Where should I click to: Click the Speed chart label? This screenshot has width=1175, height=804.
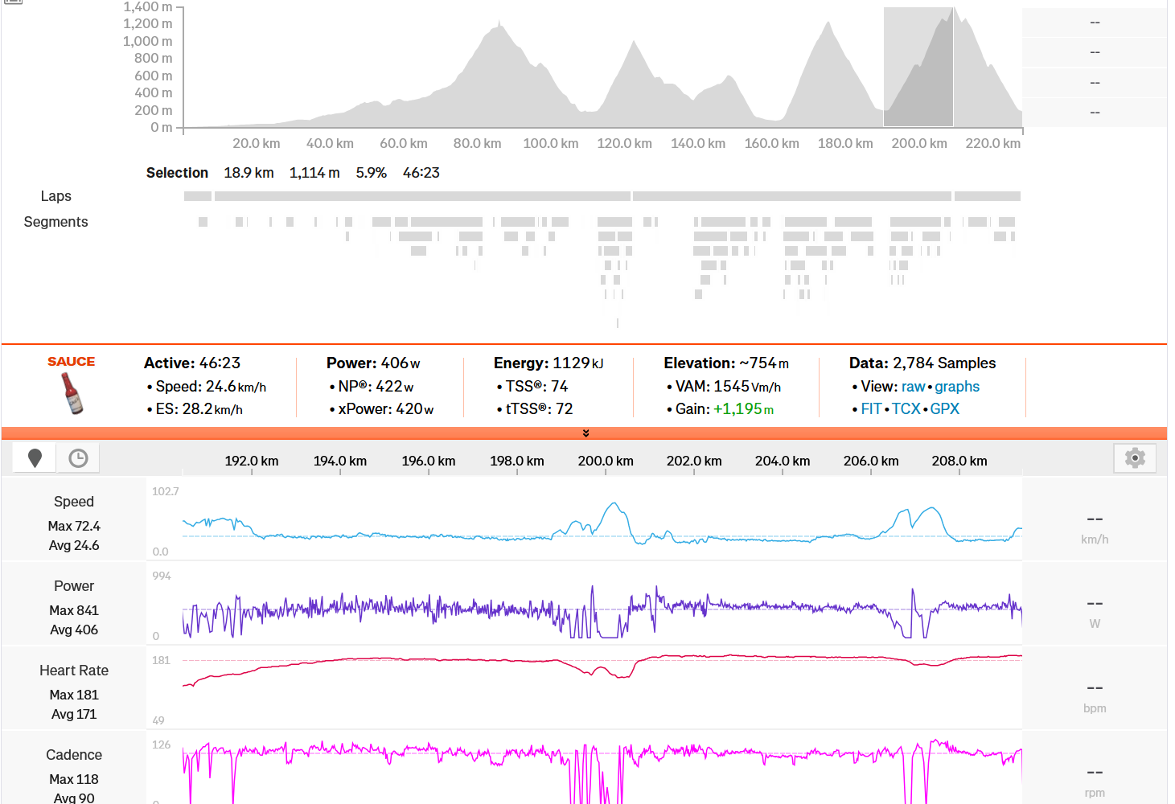(x=74, y=502)
